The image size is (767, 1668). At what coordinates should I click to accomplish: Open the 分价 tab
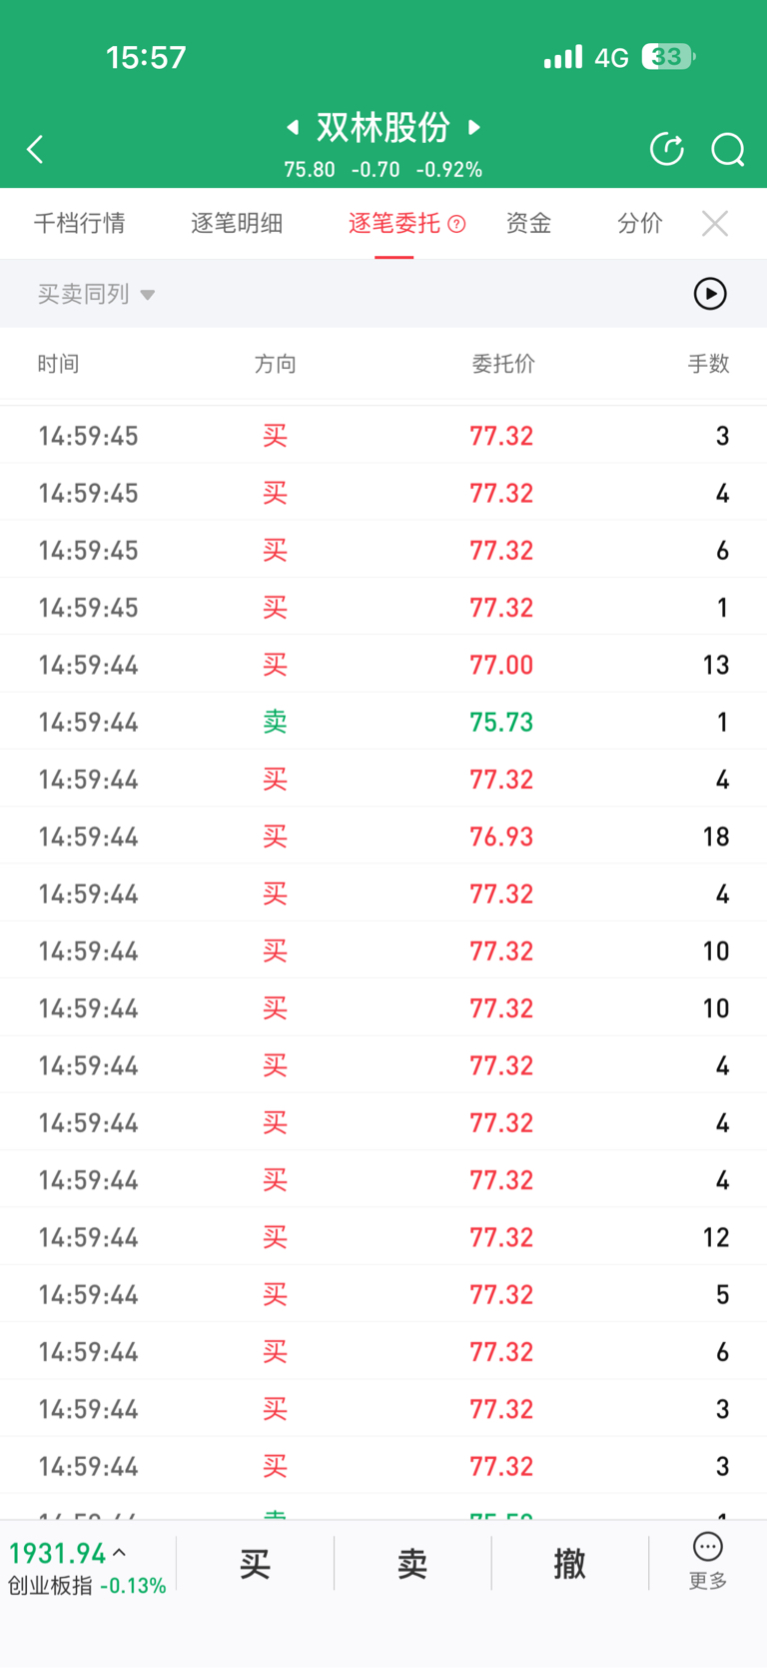pos(640,223)
